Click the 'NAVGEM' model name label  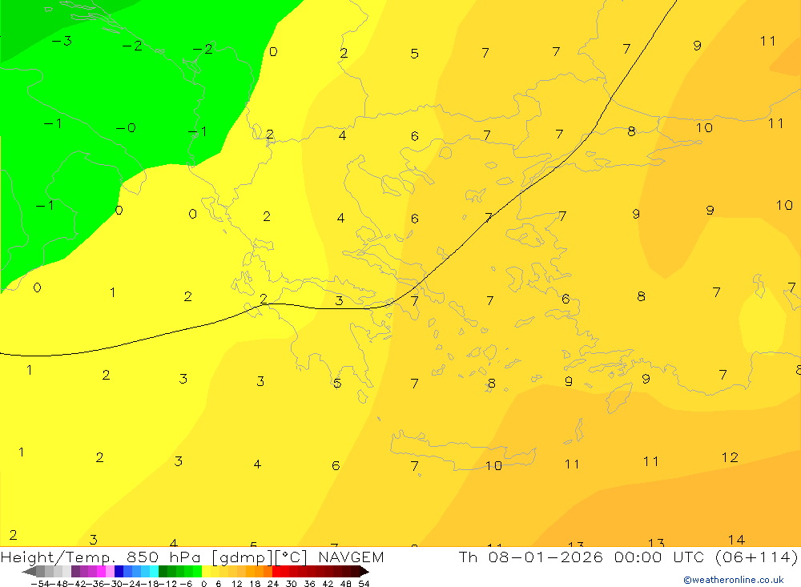tap(351, 557)
